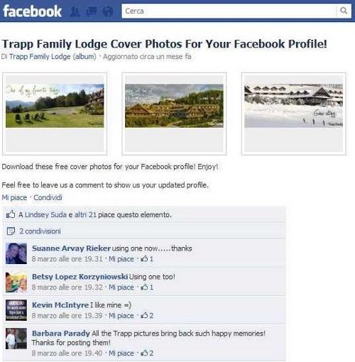355x362 pixels.
Task: Click the shares icon next to 2 condivisioni
Action: pos(11,231)
